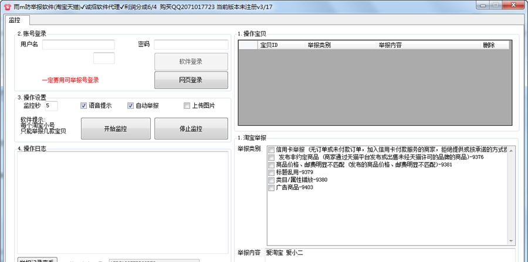The height and width of the screenshot is (262, 528).
Task: Start monitoring with 开始监控
Action: (116, 129)
